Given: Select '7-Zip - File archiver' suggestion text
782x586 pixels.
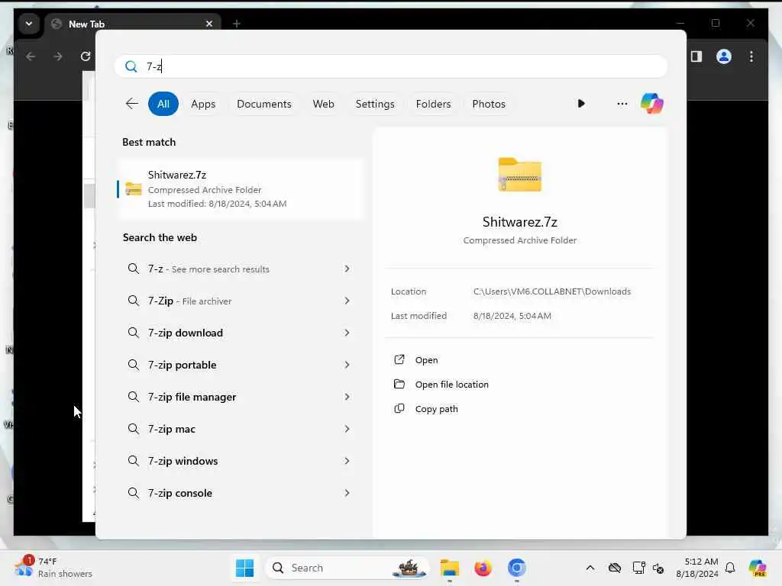Looking at the screenshot, I should point(189,301).
